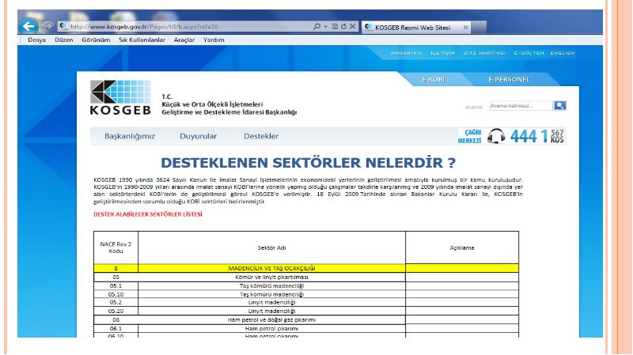Click the Sektör Adı column header
Viewport: 633px width, 355px height.
tap(271, 247)
